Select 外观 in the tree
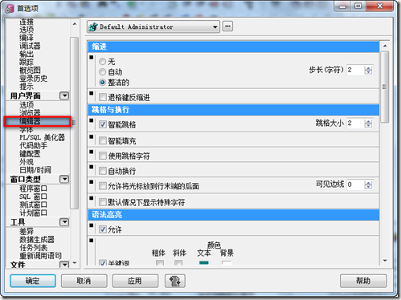 (x=27, y=162)
